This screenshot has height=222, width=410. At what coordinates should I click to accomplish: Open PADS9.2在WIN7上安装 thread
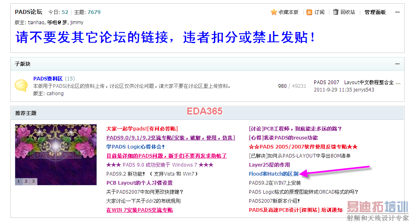pos(275,183)
